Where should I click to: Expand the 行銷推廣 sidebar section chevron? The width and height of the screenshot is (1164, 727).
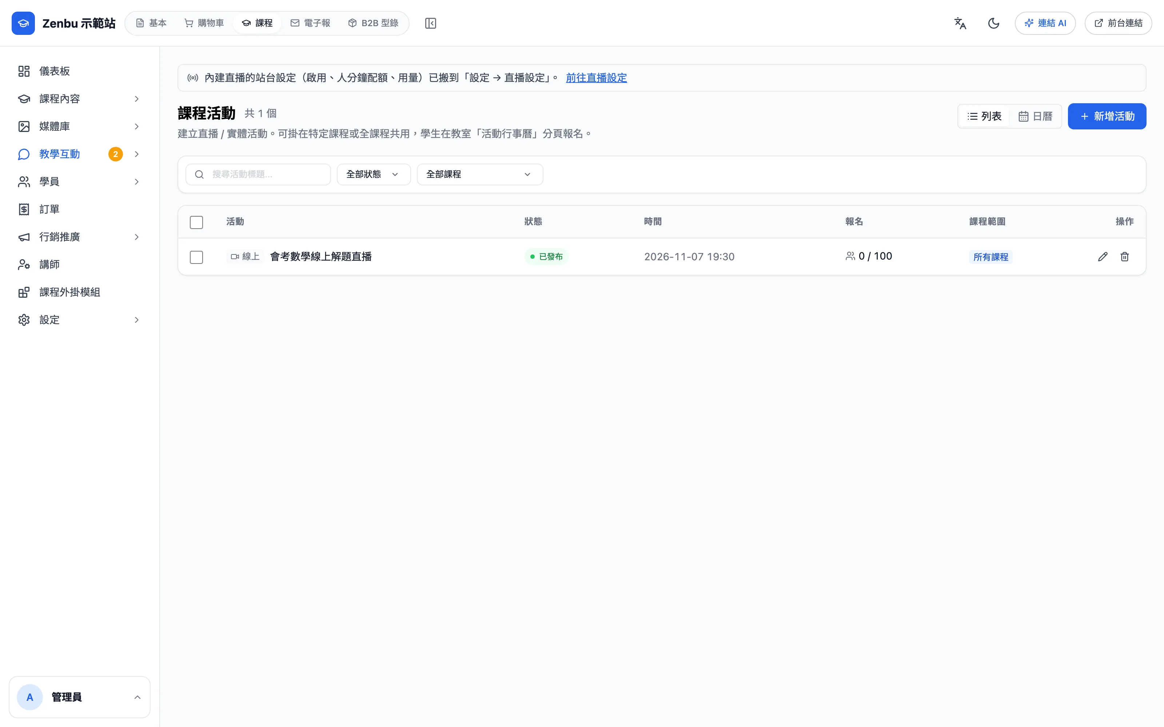(x=137, y=237)
